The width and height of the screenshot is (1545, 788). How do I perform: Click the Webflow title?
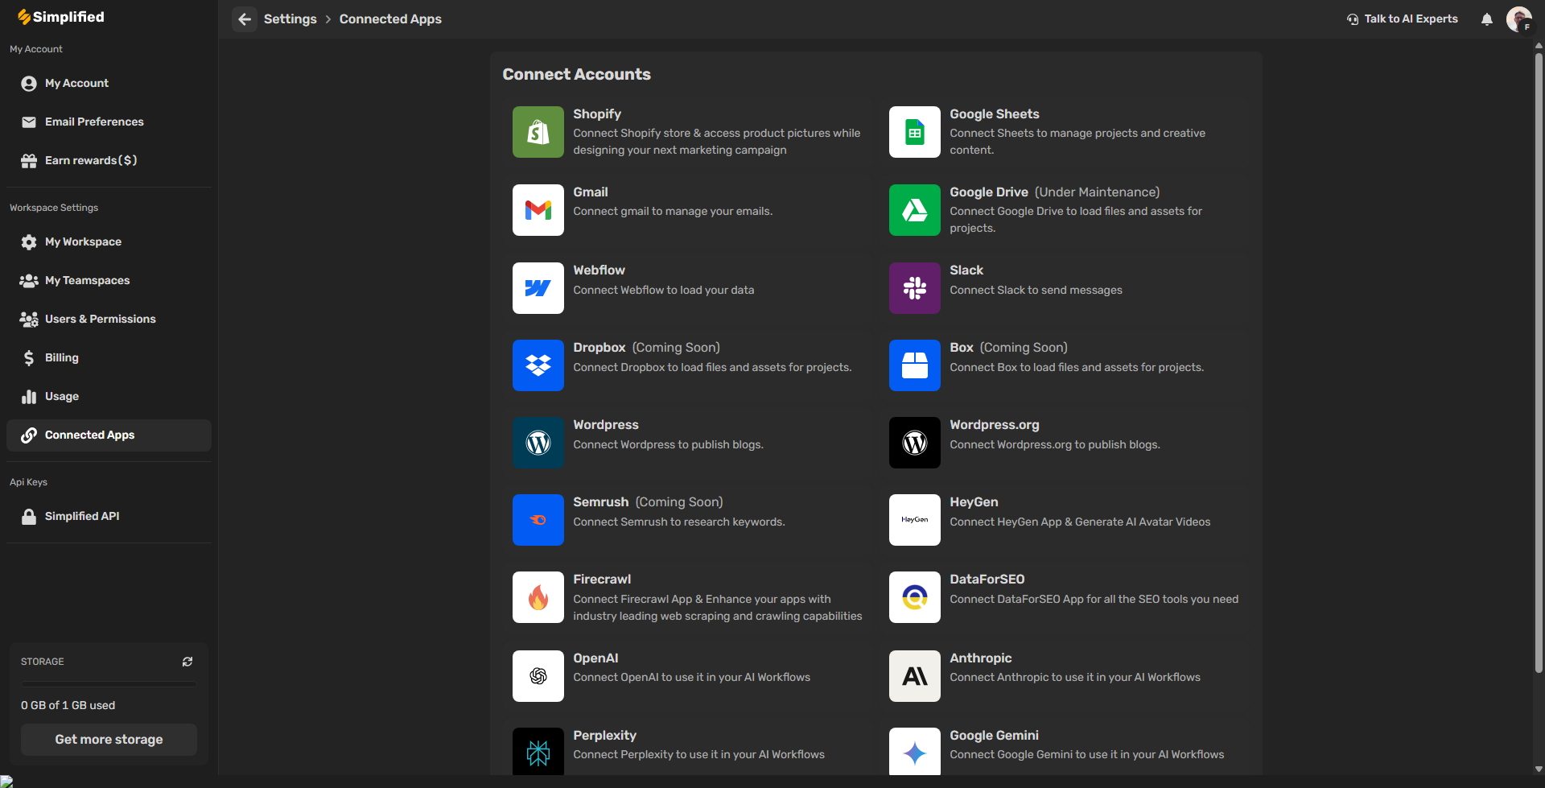pos(599,270)
